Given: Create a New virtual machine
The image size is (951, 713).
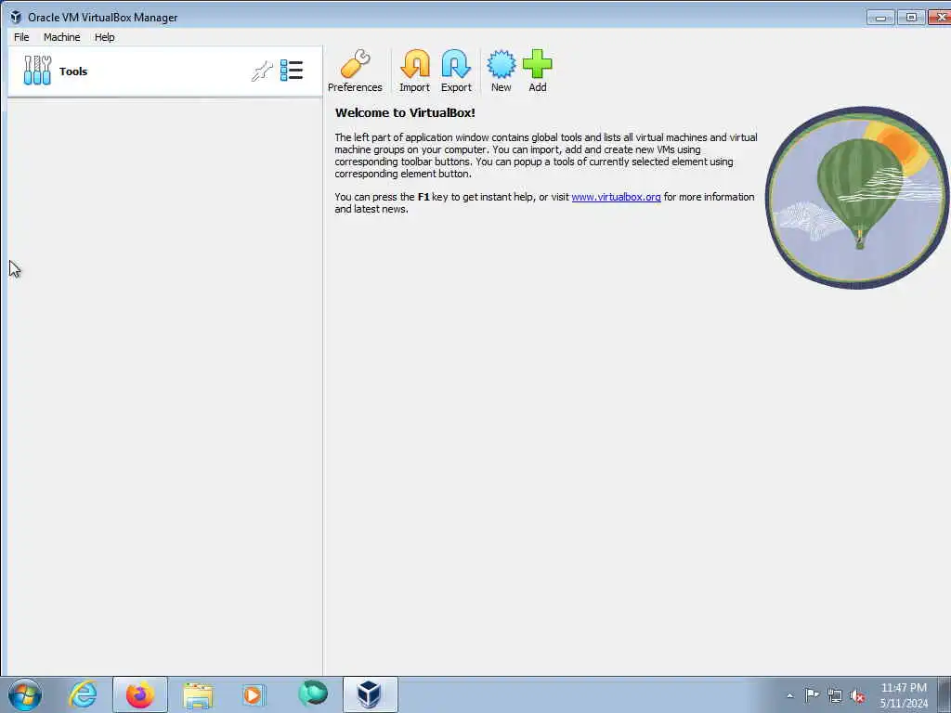Looking at the screenshot, I should pos(501,71).
